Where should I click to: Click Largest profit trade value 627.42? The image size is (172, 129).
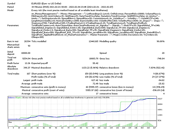coord(95,80)
